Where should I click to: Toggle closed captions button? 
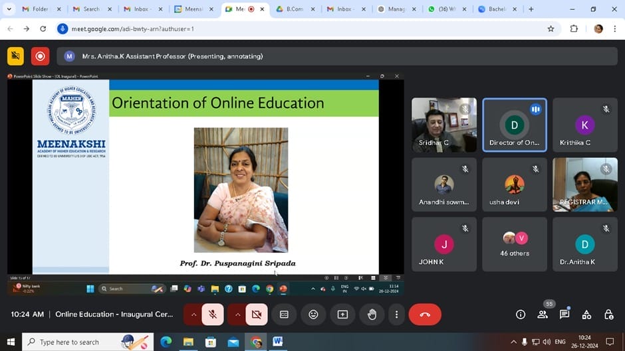pyautogui.click(x=284, y=315)
